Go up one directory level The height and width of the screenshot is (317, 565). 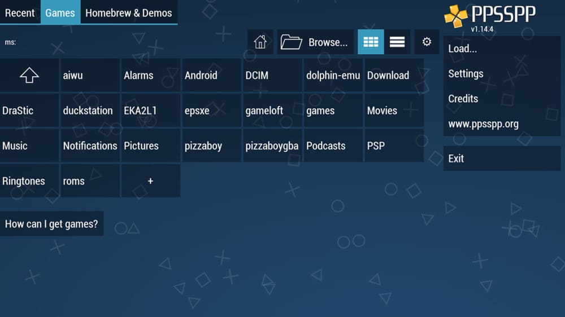click(x=29, y=75)
